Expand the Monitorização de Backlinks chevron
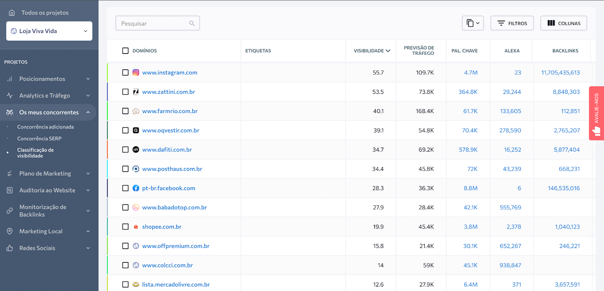Screen dimensions: 604x291 (88, 211)
